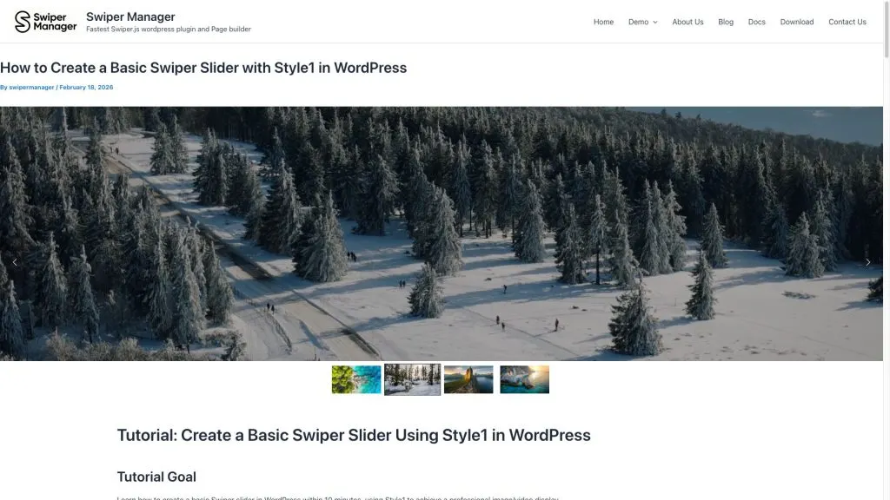
Task: Click the February 18, 2026 post date
Action: pos(86,88)
